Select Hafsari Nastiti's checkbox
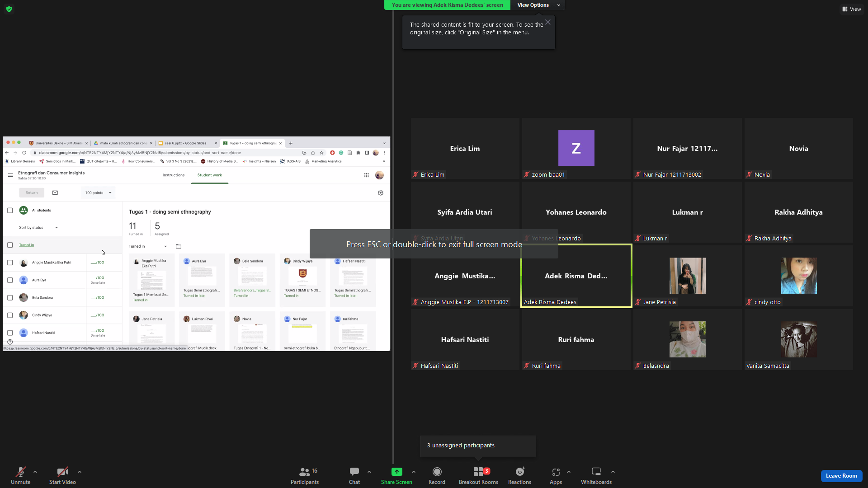The height and width of the screenshot is (488, 868). point(10,333)
